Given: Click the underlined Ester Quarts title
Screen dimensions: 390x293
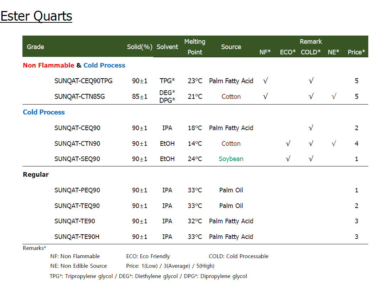Looking at the screenshot, I should 36,16.
